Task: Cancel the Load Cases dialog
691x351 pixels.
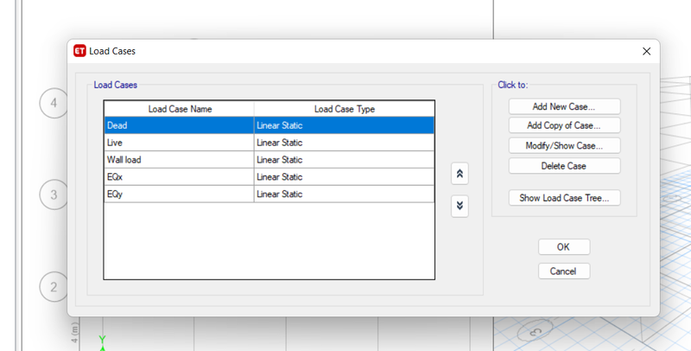Action: (x=564, y=271)
